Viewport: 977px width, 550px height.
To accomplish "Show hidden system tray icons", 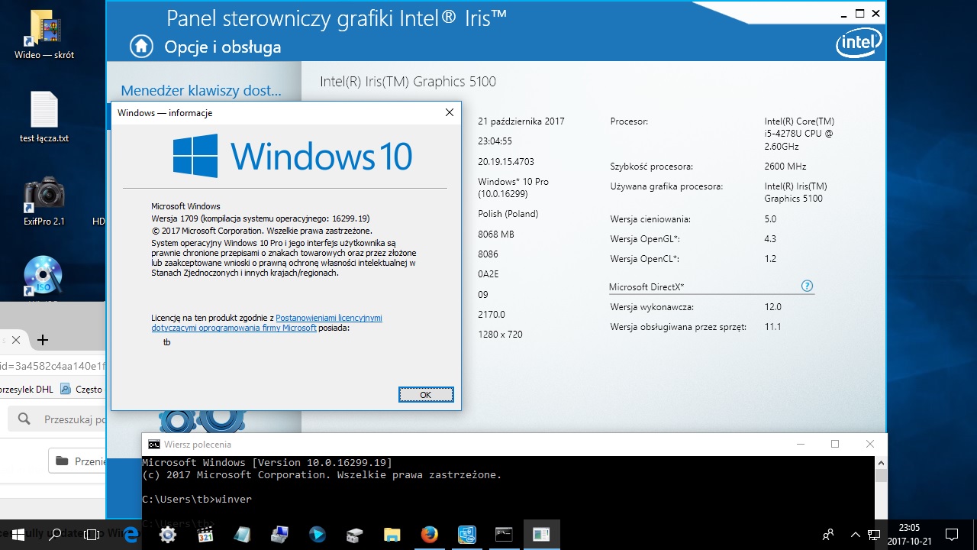I will 855,535.
